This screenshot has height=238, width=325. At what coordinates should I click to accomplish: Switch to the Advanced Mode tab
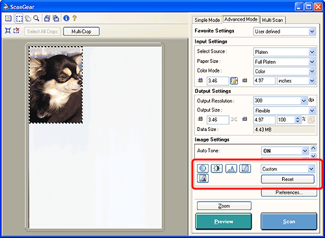coord(240,19)
